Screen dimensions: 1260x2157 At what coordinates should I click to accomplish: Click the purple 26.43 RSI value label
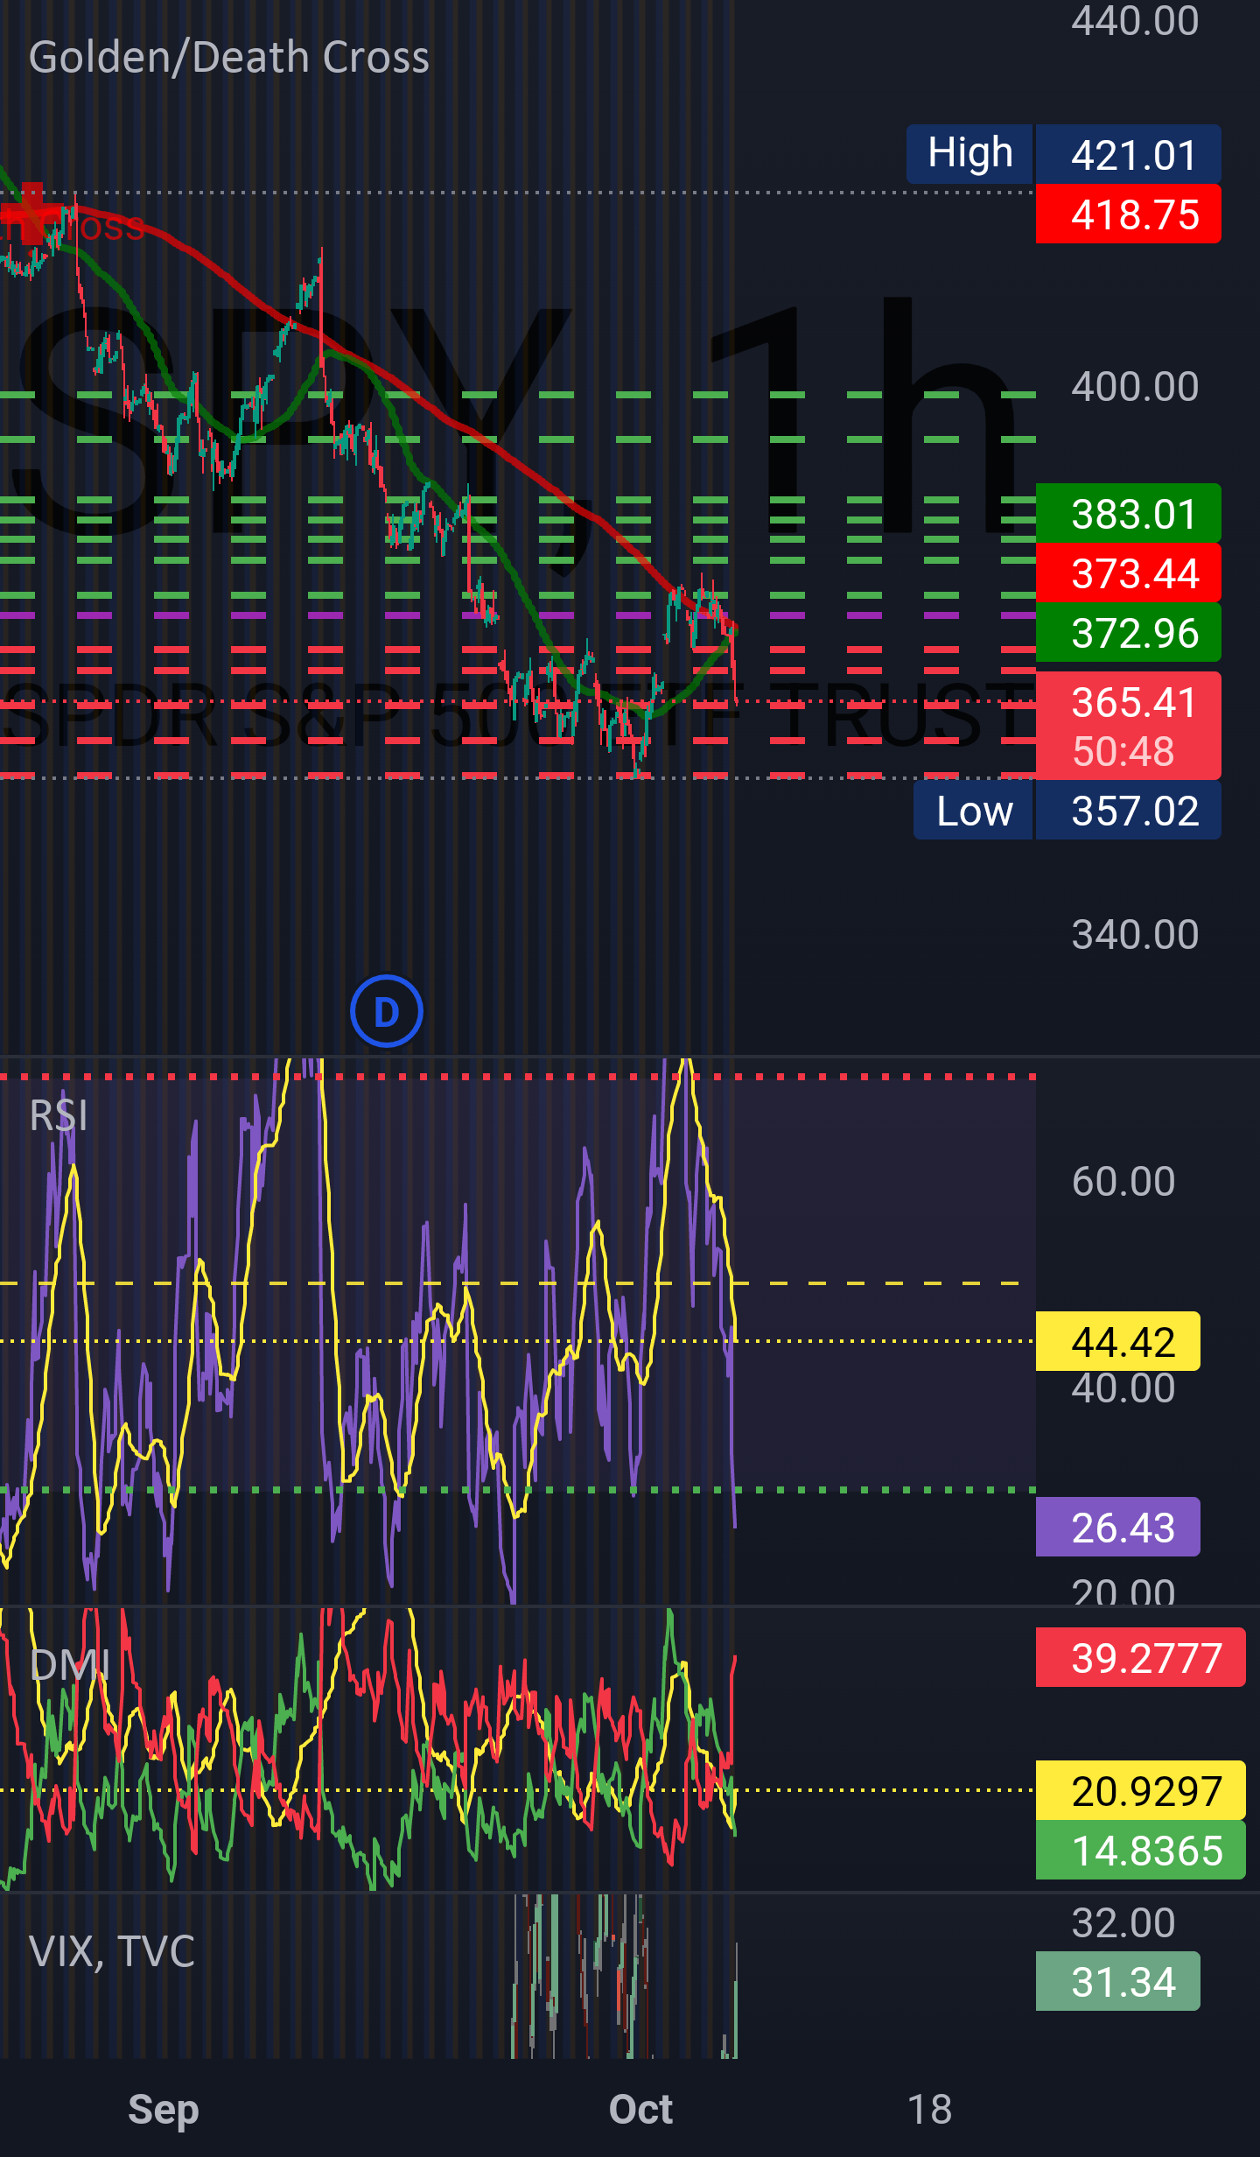click(1118, 1527)
